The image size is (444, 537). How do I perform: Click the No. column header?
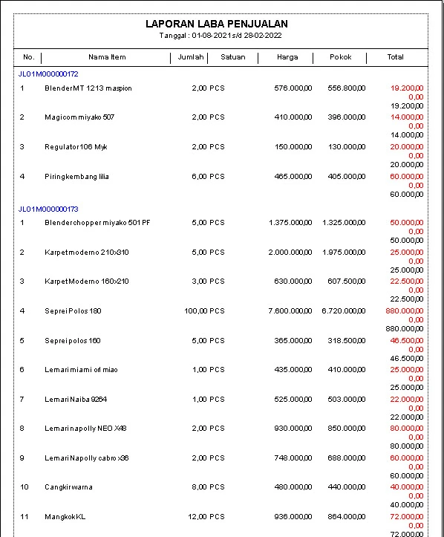29,57
